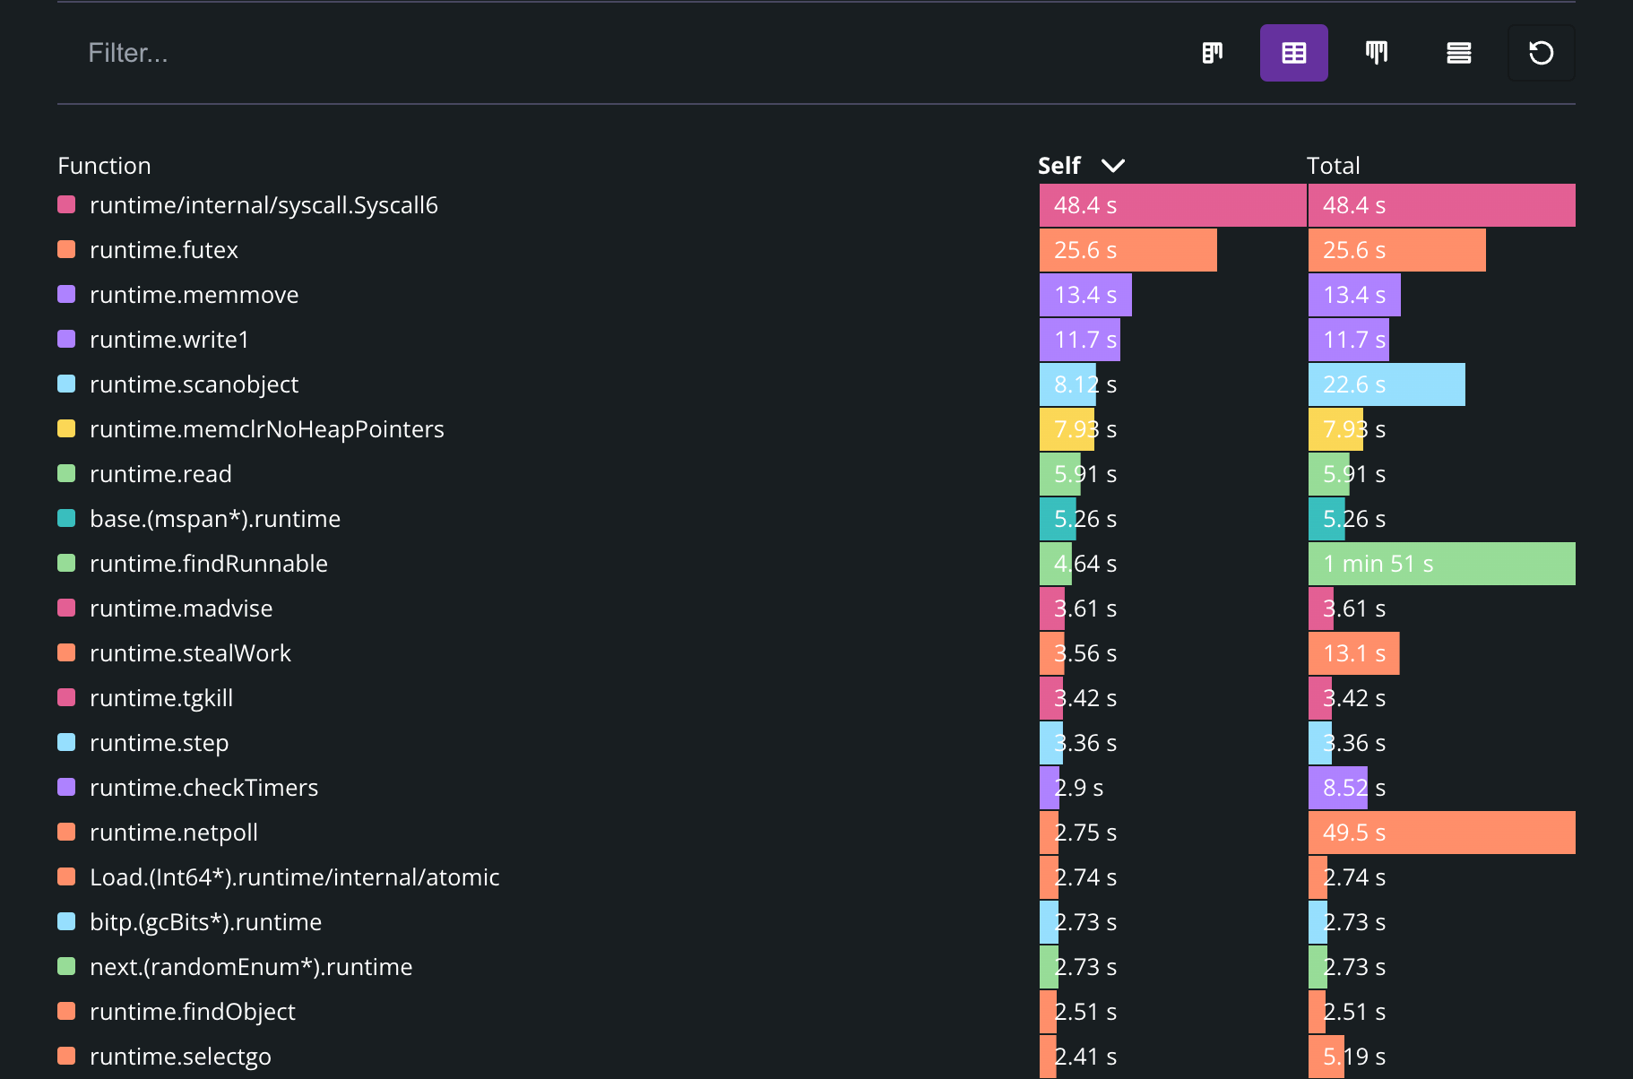The height and width of the screenshot is (1079, 1633).
Task: Click in the Filter search field
Action: pos(538,53)
